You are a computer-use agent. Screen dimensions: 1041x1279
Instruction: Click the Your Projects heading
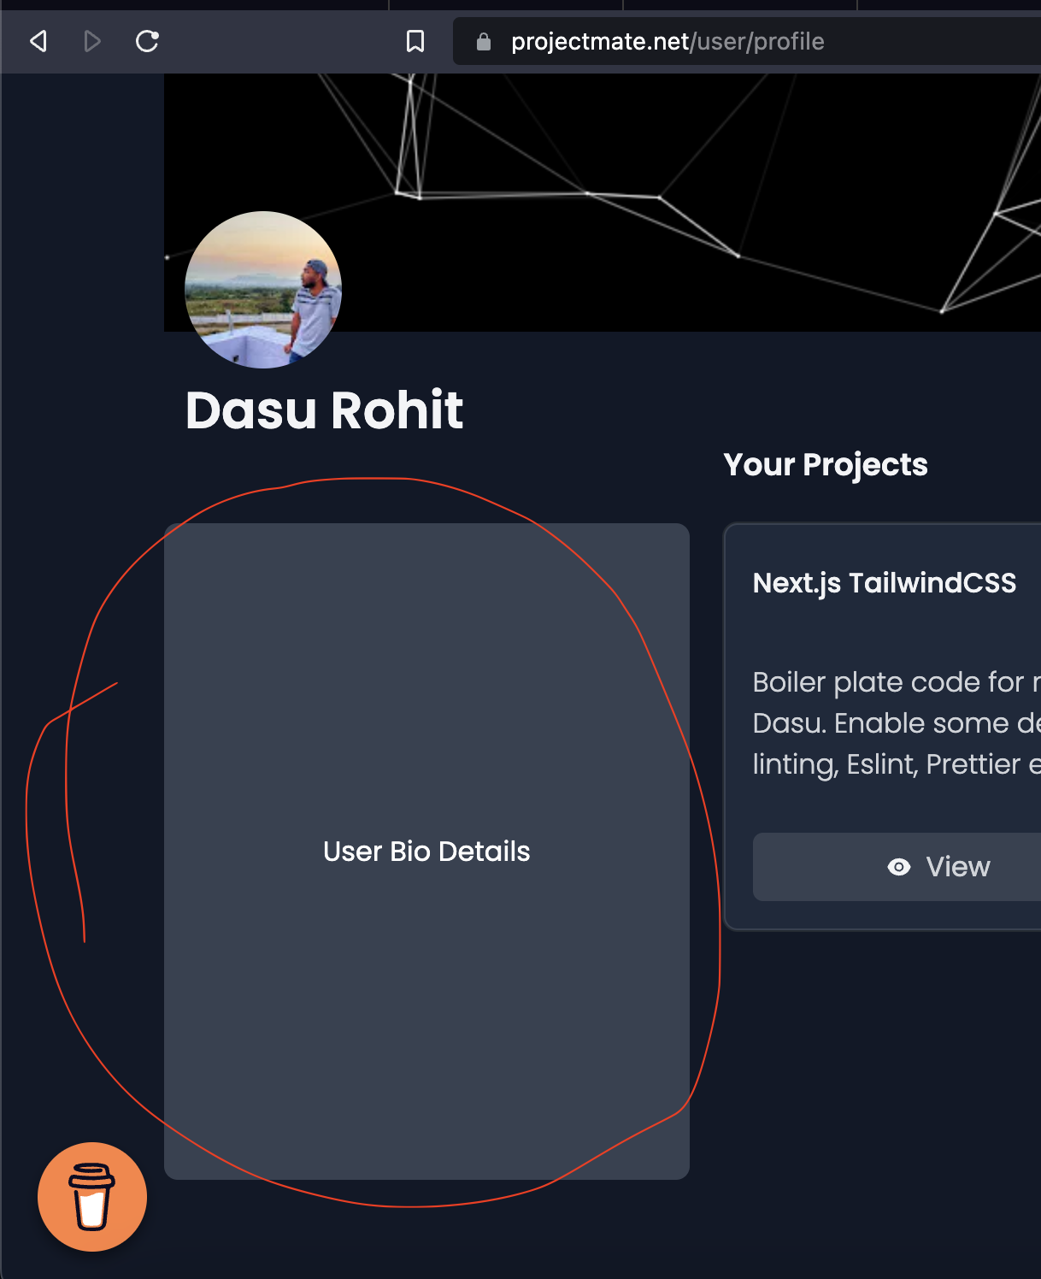pos(825,464)
